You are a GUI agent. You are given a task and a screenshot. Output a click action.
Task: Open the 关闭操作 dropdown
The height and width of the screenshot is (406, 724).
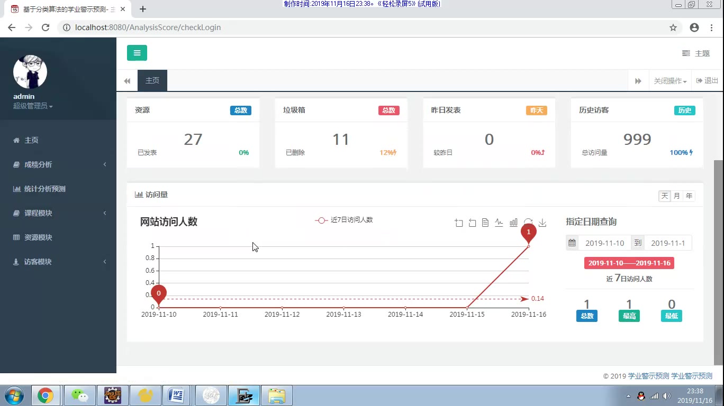click(x=670, y=81)
